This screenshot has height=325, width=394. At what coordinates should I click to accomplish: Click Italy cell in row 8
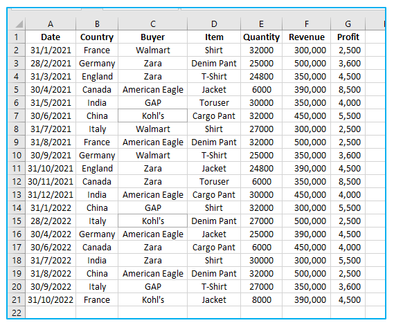(97, 129)
